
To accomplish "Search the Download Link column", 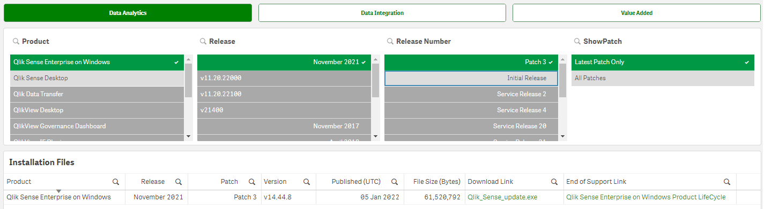I will 555,182.
